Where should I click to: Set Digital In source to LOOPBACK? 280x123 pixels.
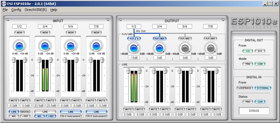(245, 88)
